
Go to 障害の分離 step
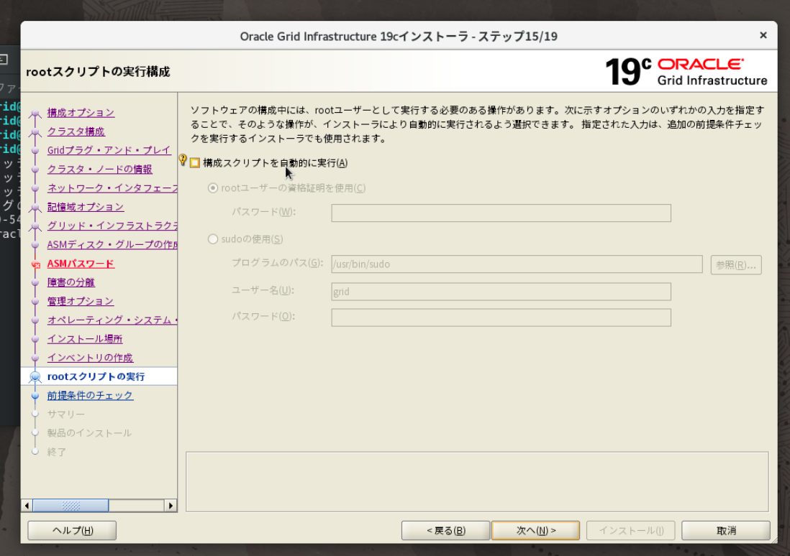pyautogui.click(x=71, y=283)
